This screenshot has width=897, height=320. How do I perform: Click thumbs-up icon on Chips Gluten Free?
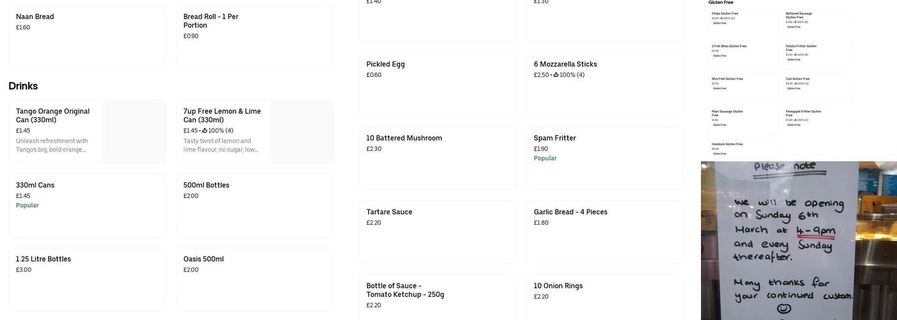click(721, 19)
